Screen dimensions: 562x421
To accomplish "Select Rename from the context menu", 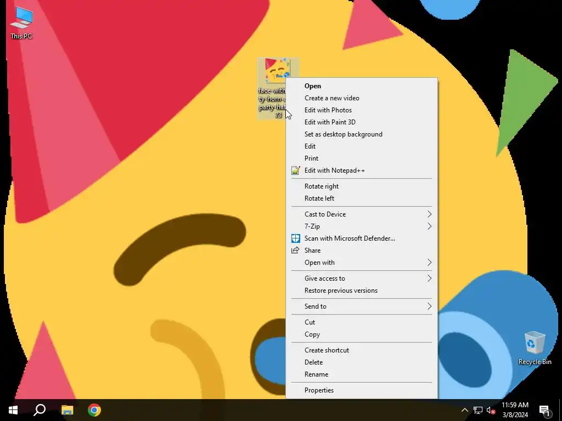I will click(x=362, y=374).
